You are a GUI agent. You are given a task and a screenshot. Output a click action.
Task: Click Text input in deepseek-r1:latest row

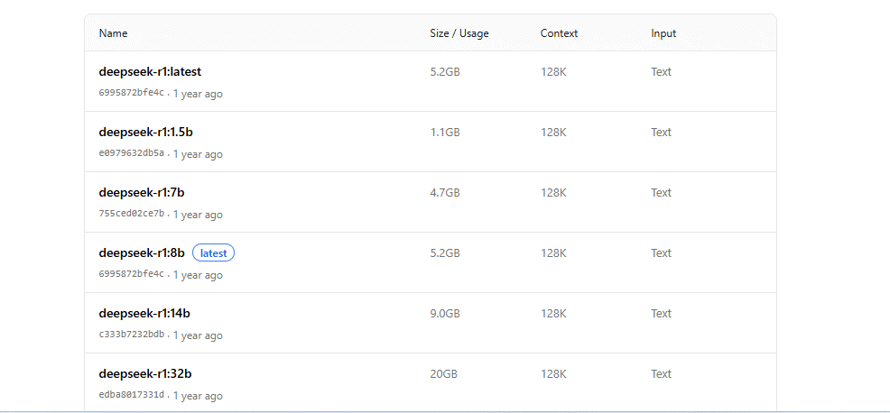pos(662,72)
